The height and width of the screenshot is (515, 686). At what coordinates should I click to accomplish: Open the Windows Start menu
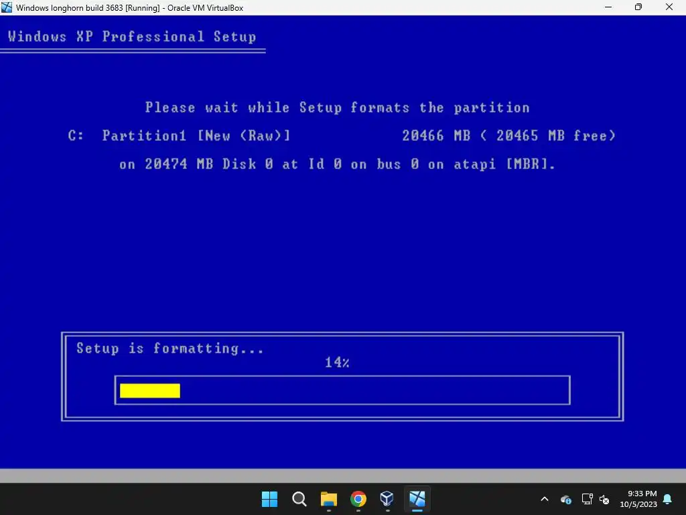tap(269, 499)
